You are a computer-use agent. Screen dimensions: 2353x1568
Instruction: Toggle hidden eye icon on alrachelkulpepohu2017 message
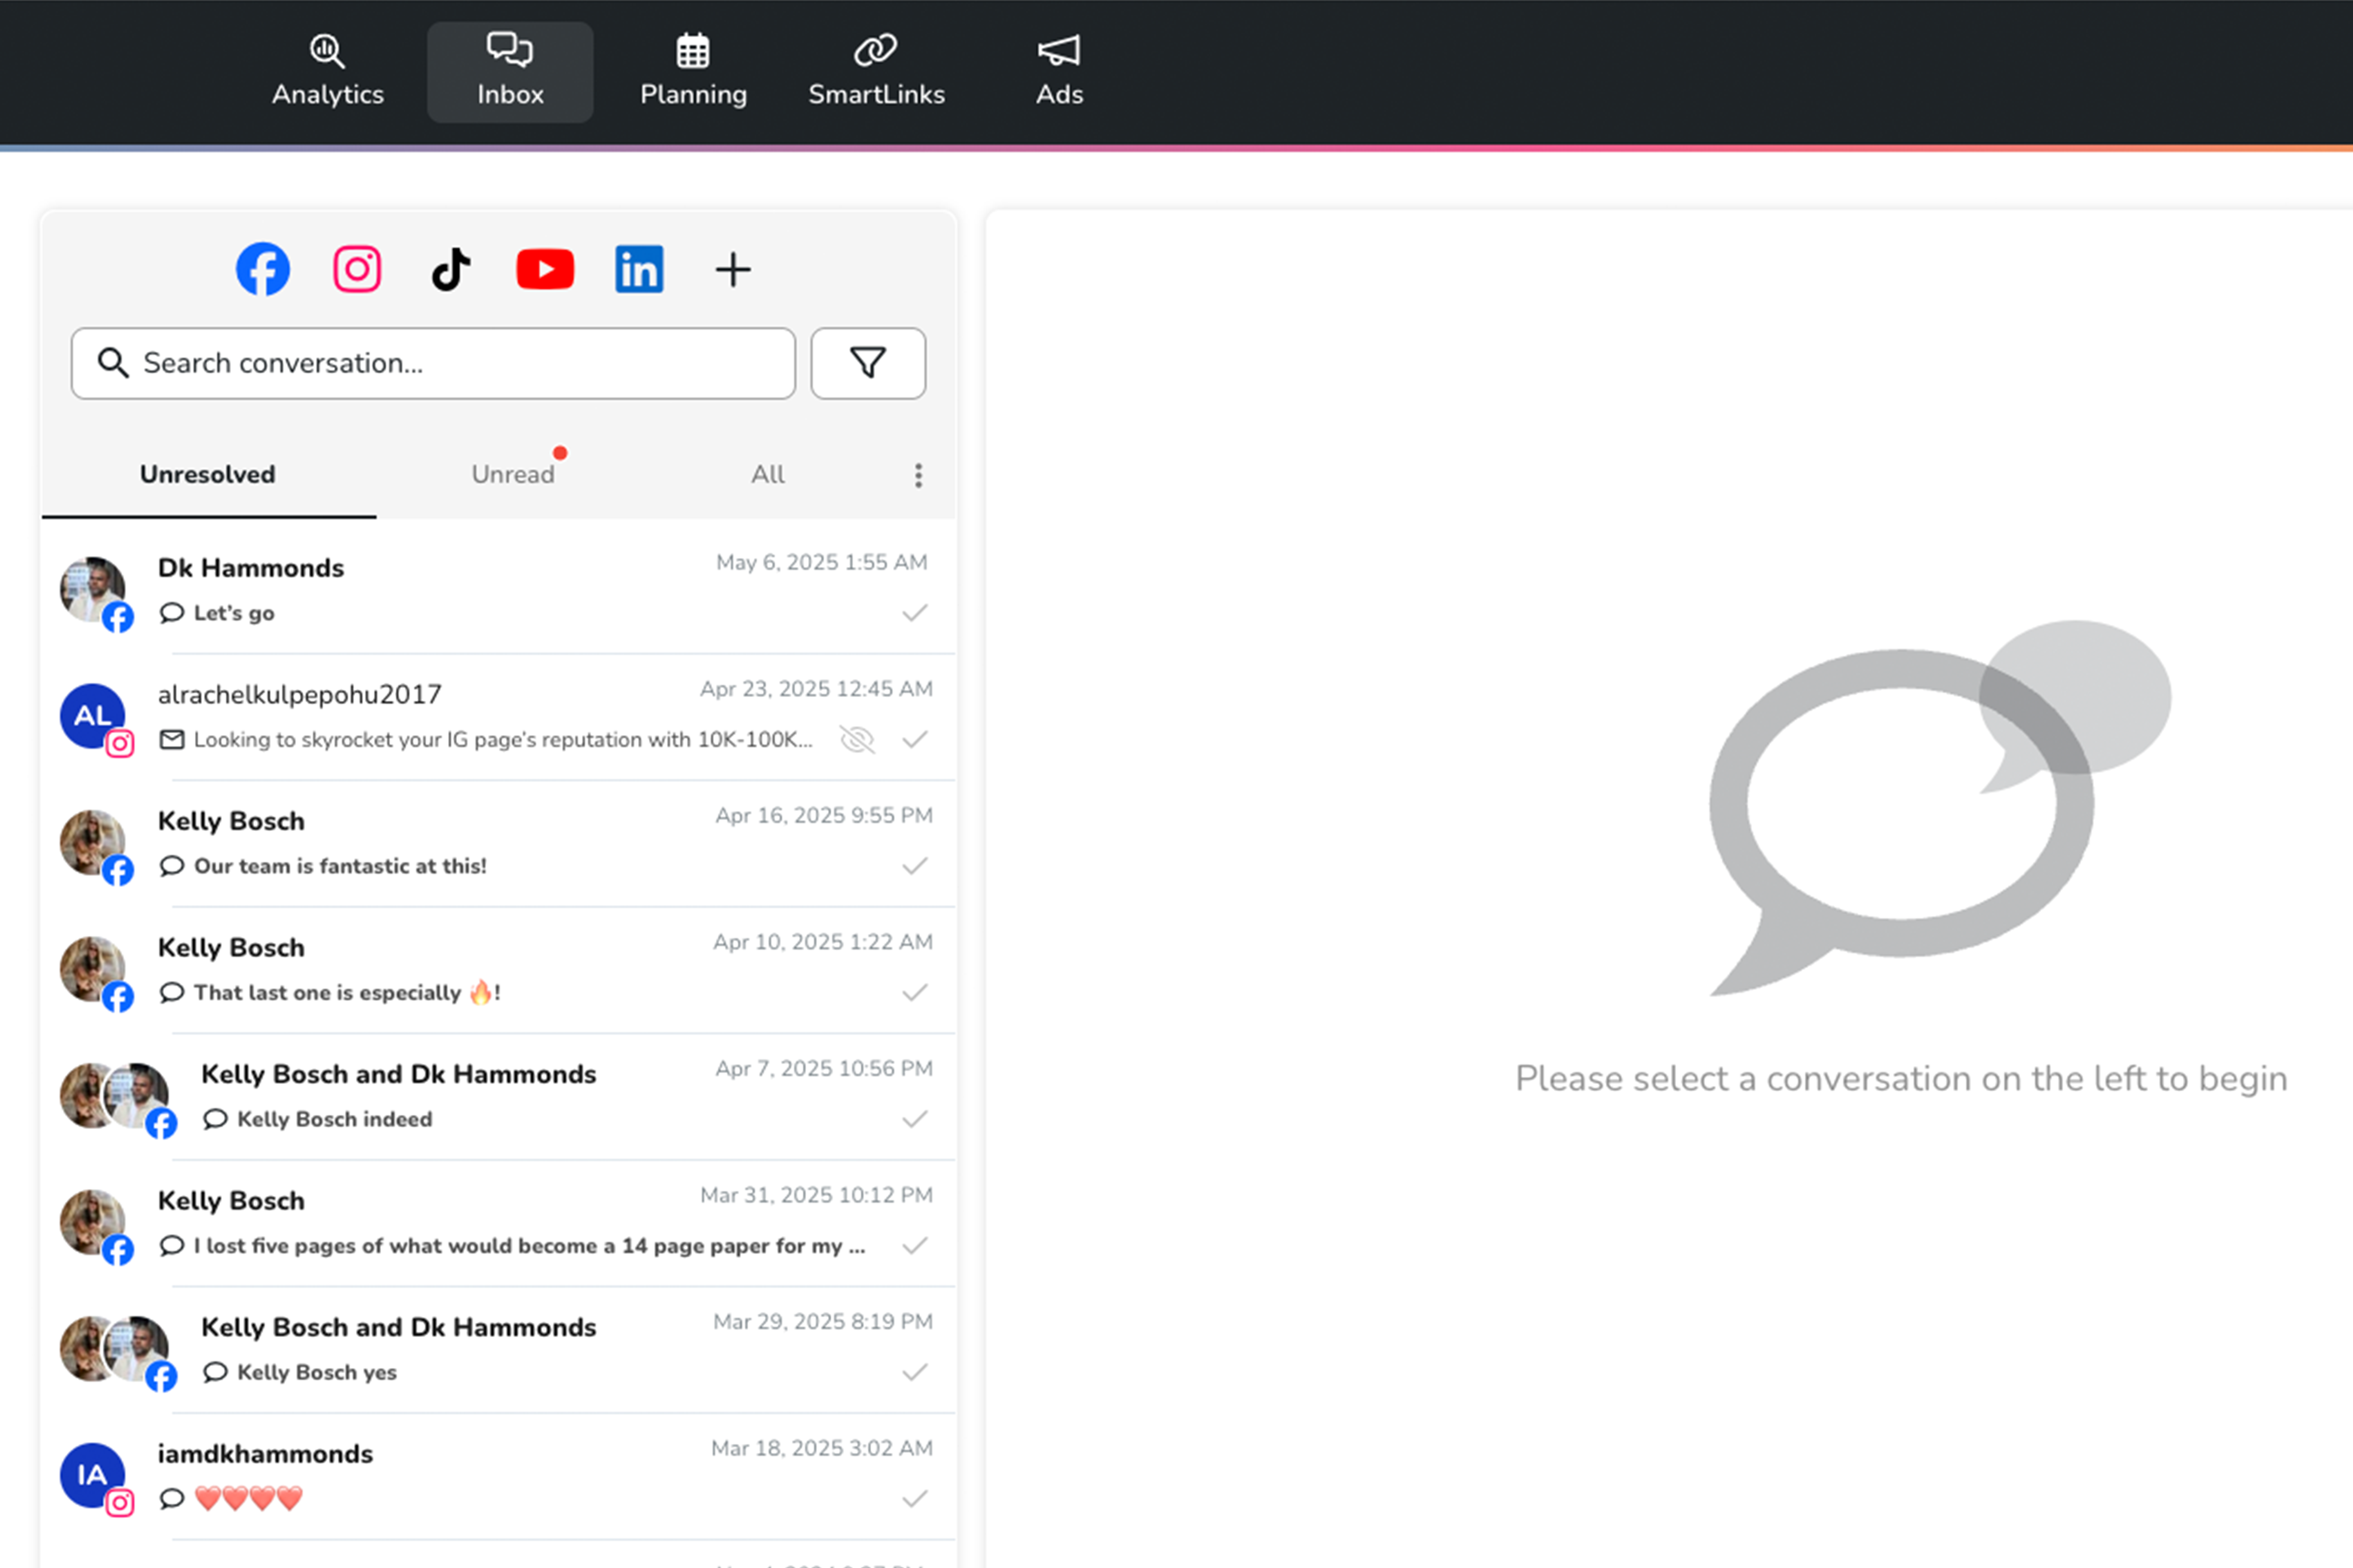tap(857, 740)
